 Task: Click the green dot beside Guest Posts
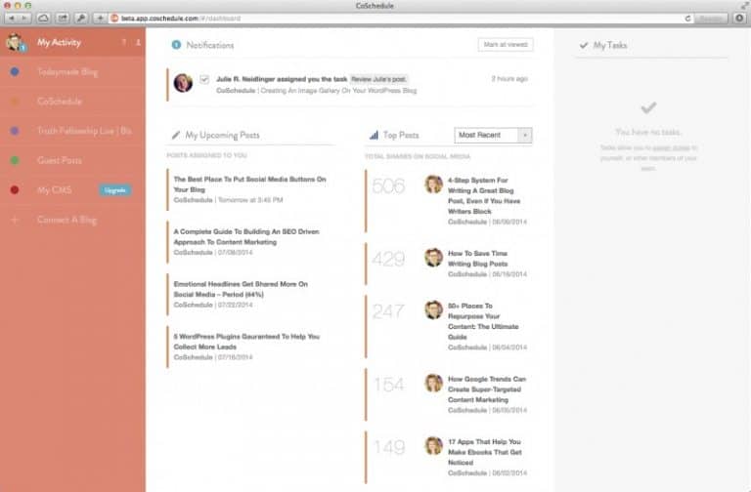[15, 160]
